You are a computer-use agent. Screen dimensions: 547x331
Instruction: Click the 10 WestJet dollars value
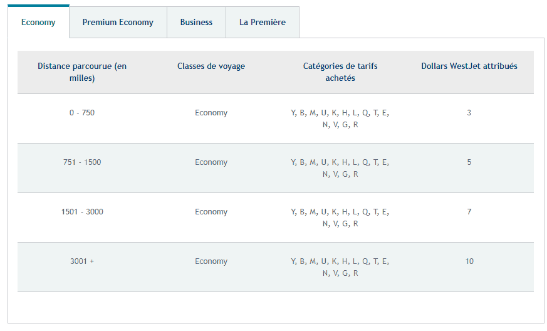(x=469, y=261)
